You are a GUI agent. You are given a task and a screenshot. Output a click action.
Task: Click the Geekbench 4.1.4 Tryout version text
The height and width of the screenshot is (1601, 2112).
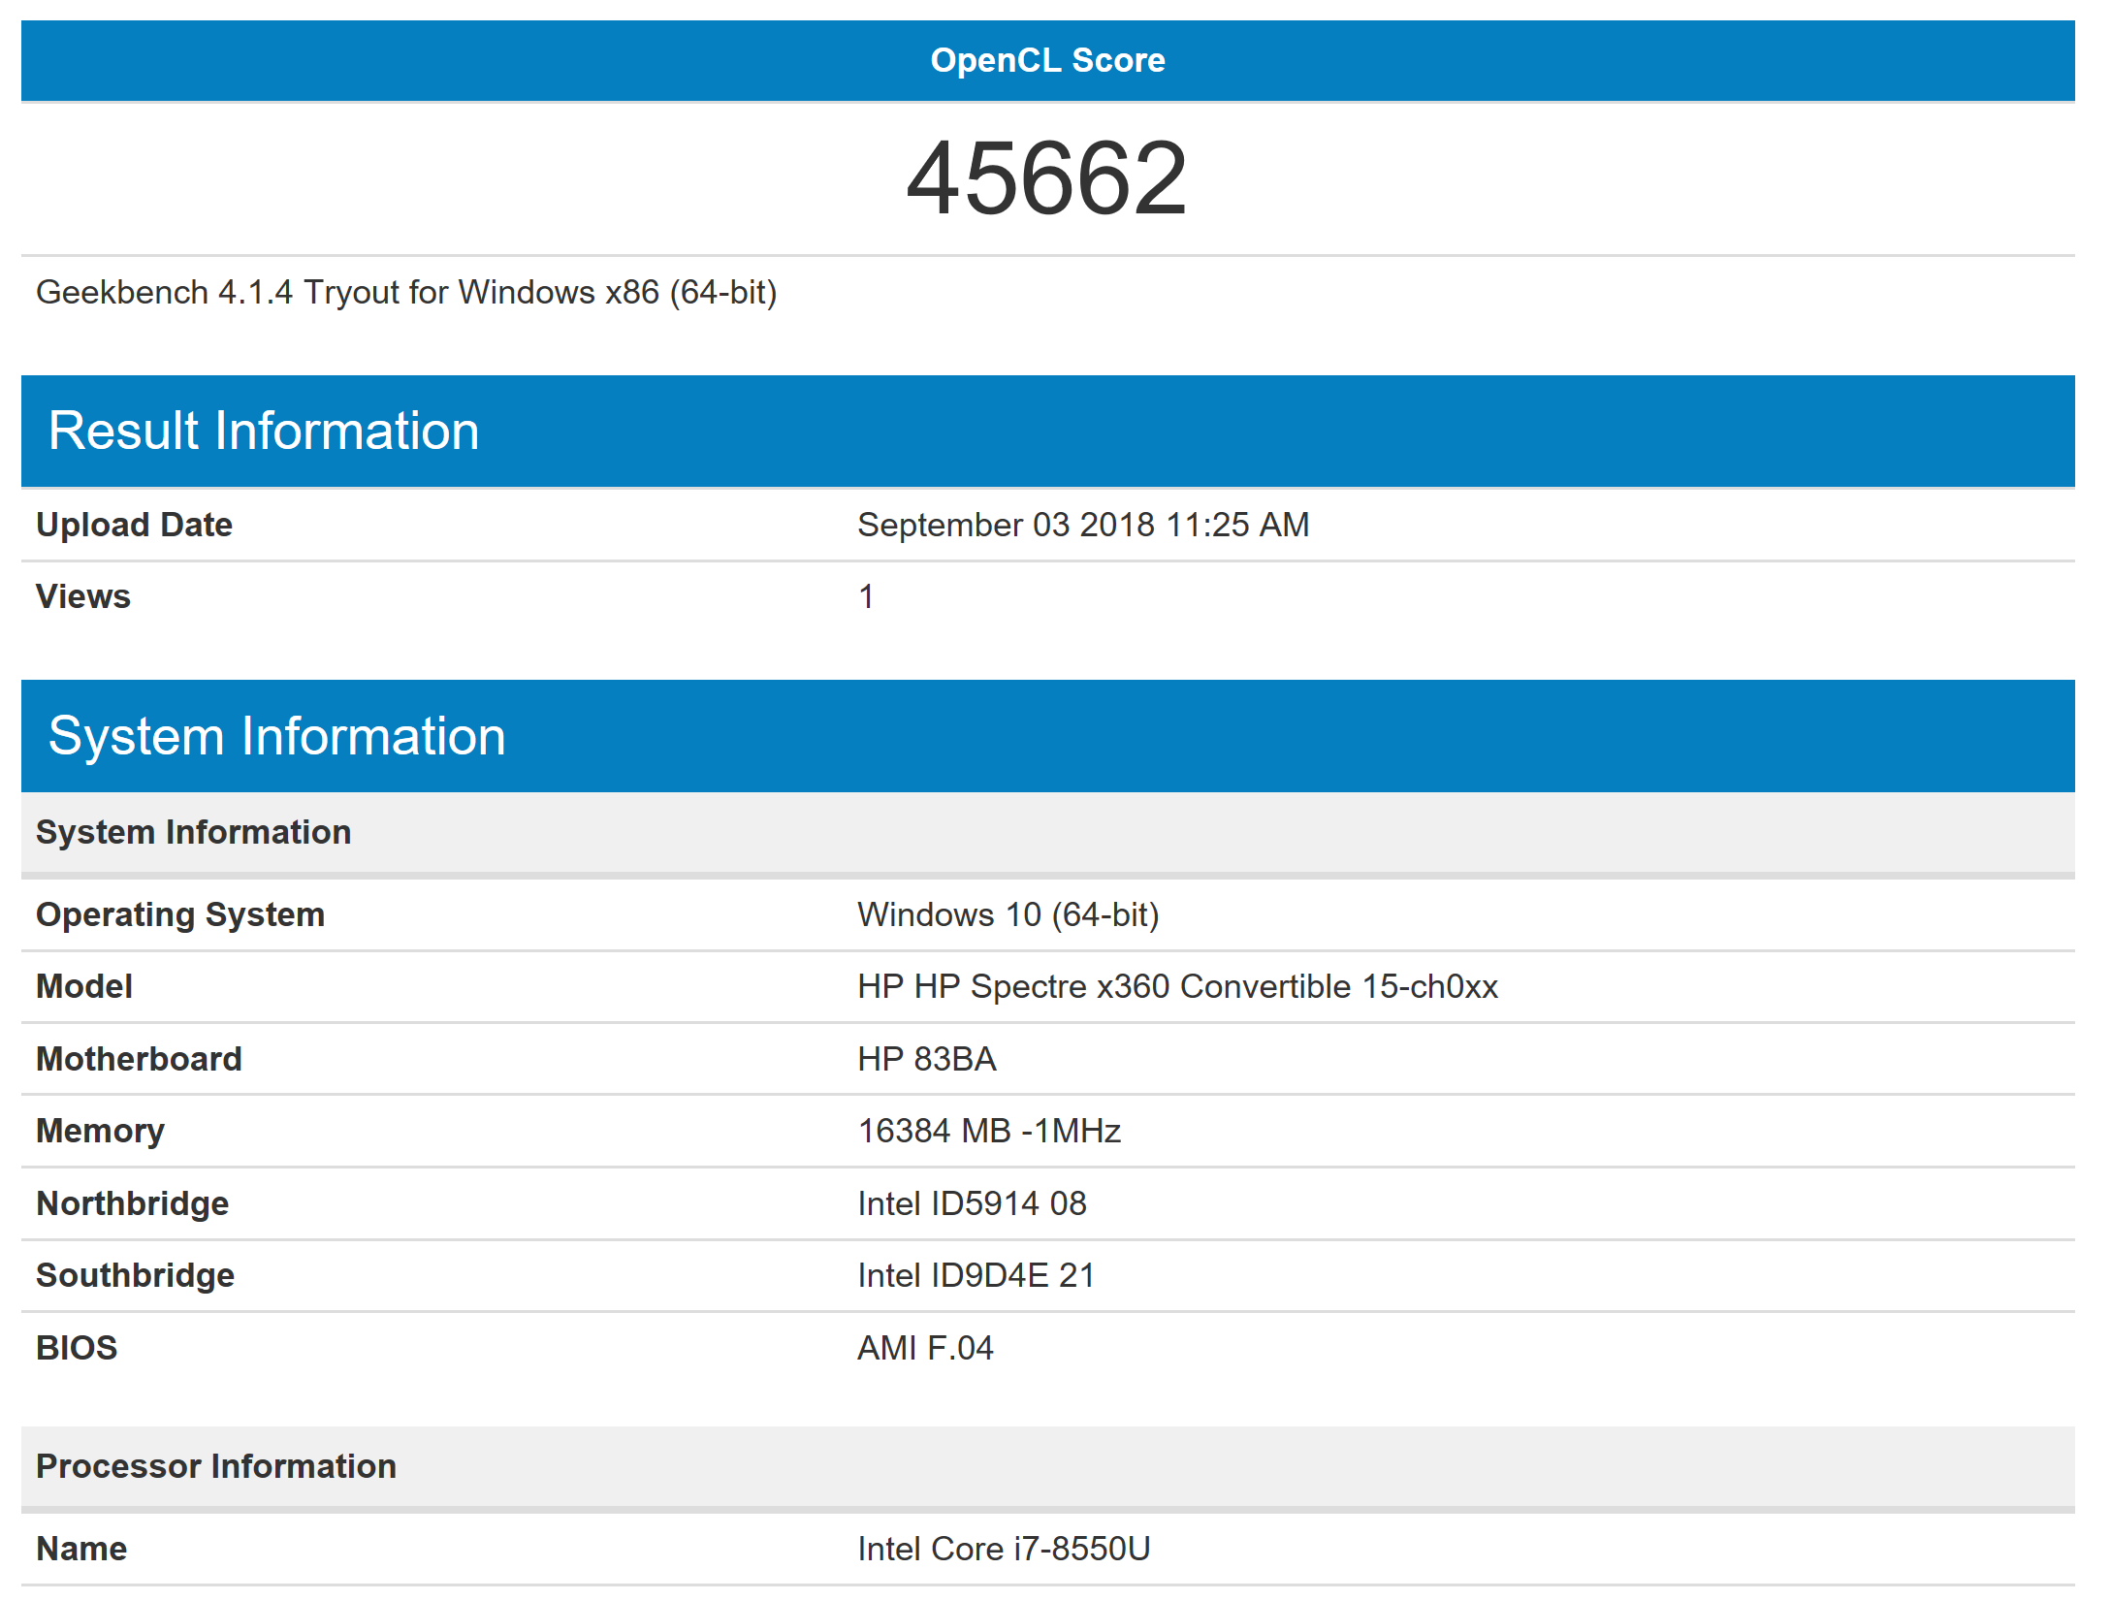click(x=406, y=292)
